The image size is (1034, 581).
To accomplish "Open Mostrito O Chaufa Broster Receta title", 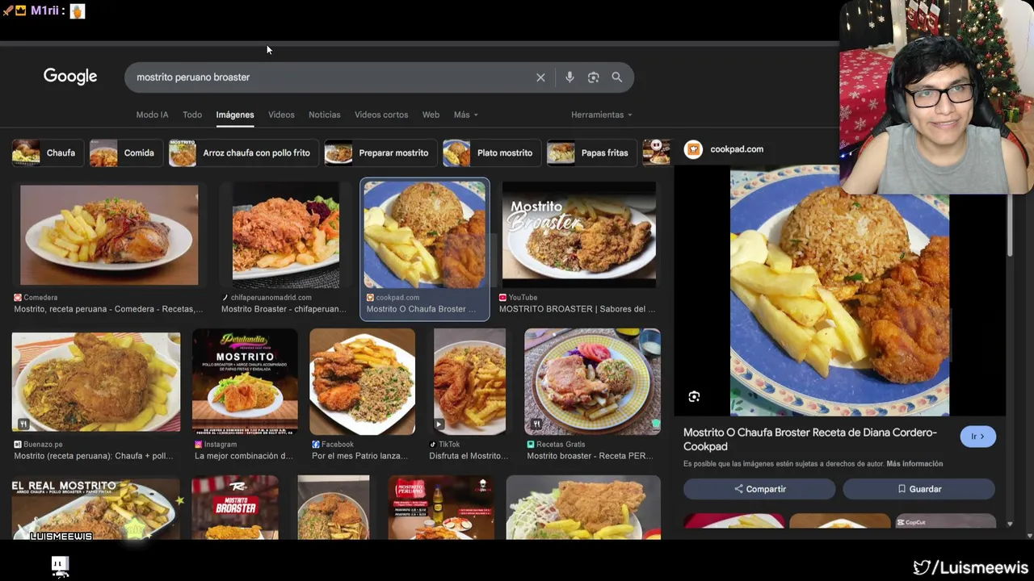I will [810, 439].
